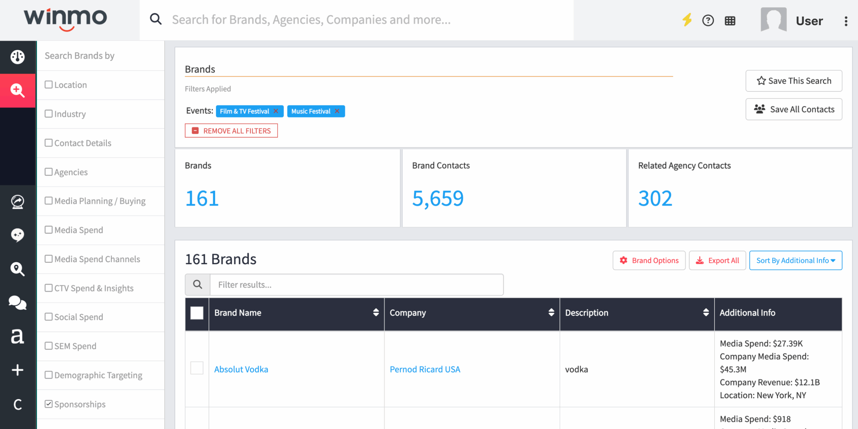Screen dimensions: 858x429
Task: Check the Agencies filter checkbox
Action: coord(49,172)
